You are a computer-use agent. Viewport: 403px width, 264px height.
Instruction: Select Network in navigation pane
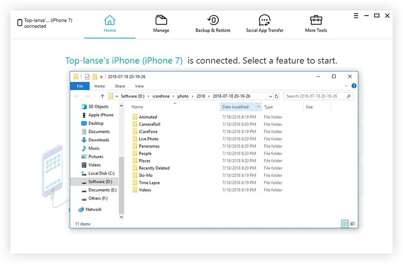90,209
